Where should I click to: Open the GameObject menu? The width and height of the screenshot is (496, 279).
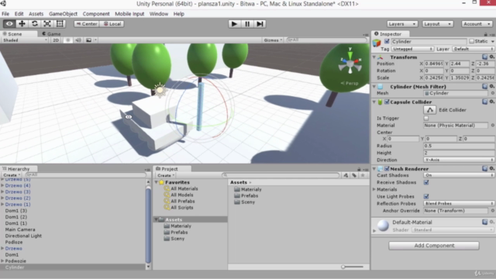pyautogui.click(x=63, y=14)
